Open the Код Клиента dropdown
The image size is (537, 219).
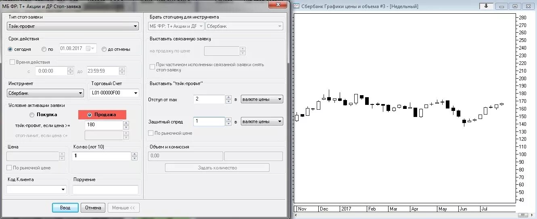(x=63, y=190)
